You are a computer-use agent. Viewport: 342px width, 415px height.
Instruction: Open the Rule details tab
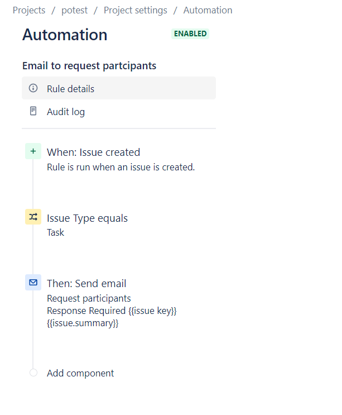(x=119, y=88)
